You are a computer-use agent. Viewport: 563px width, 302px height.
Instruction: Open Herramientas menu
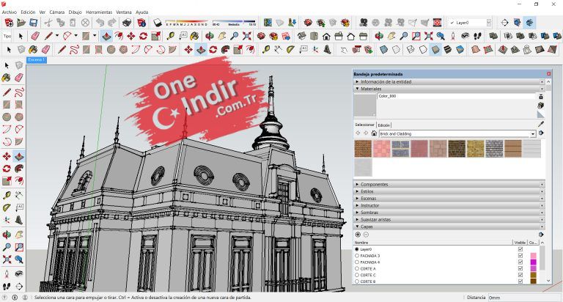(99, 12)
